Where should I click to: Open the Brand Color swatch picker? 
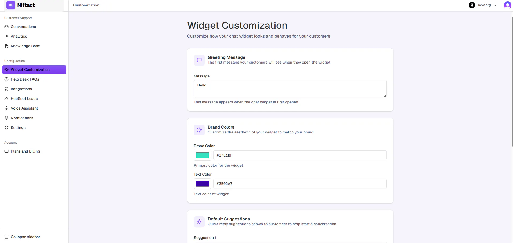pos(203,155)
